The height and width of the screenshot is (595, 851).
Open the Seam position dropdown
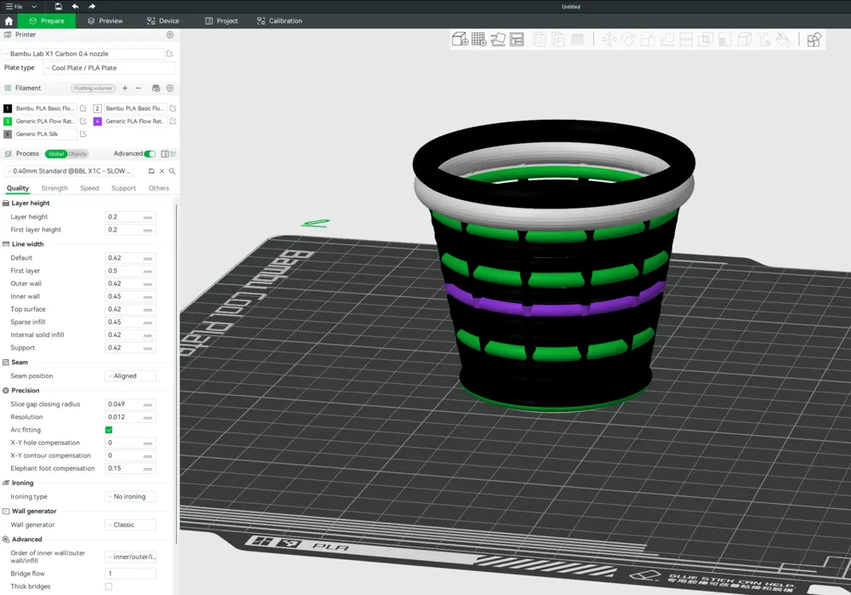point(130,376)
